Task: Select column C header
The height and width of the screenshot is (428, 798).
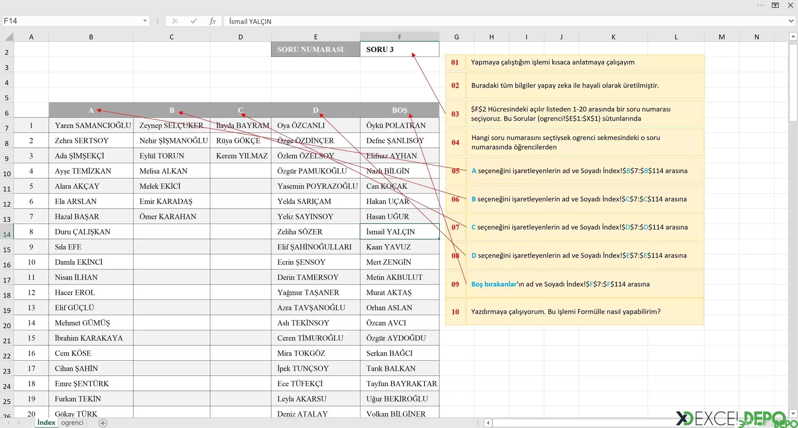Action: [172, 37]
